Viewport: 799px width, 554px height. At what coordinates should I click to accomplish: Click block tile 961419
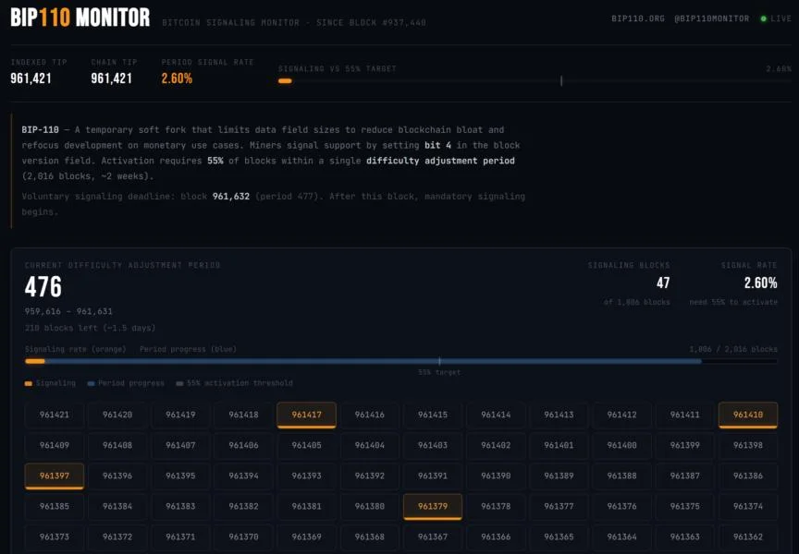coord(180,415)
